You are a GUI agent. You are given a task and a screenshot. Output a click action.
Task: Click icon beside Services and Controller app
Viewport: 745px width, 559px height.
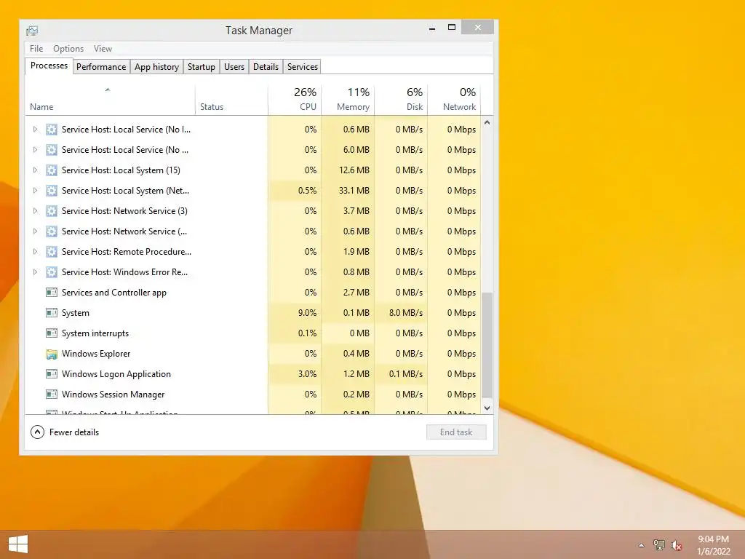[x=52, y=293]
